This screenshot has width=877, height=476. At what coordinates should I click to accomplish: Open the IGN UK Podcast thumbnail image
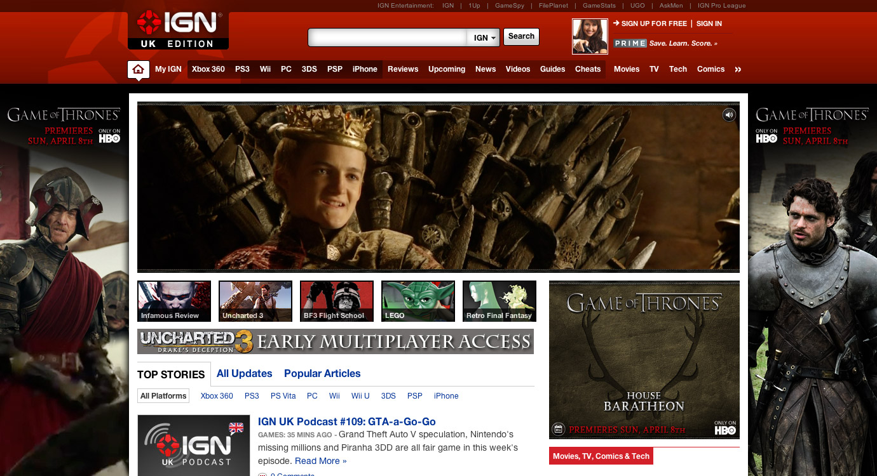point(194,446)
